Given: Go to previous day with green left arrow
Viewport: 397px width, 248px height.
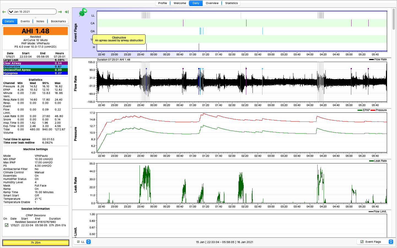Looking at the screenshot, I should tap(4, 12).
